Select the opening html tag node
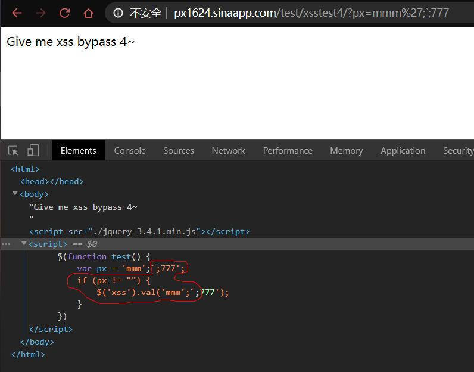474x372 pixels. (x=25, y=169)
